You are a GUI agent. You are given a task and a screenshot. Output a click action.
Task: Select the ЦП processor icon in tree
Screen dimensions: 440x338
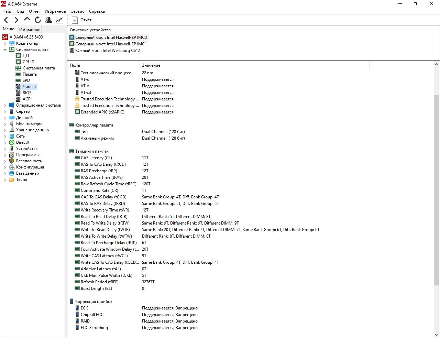coord(18,56)
